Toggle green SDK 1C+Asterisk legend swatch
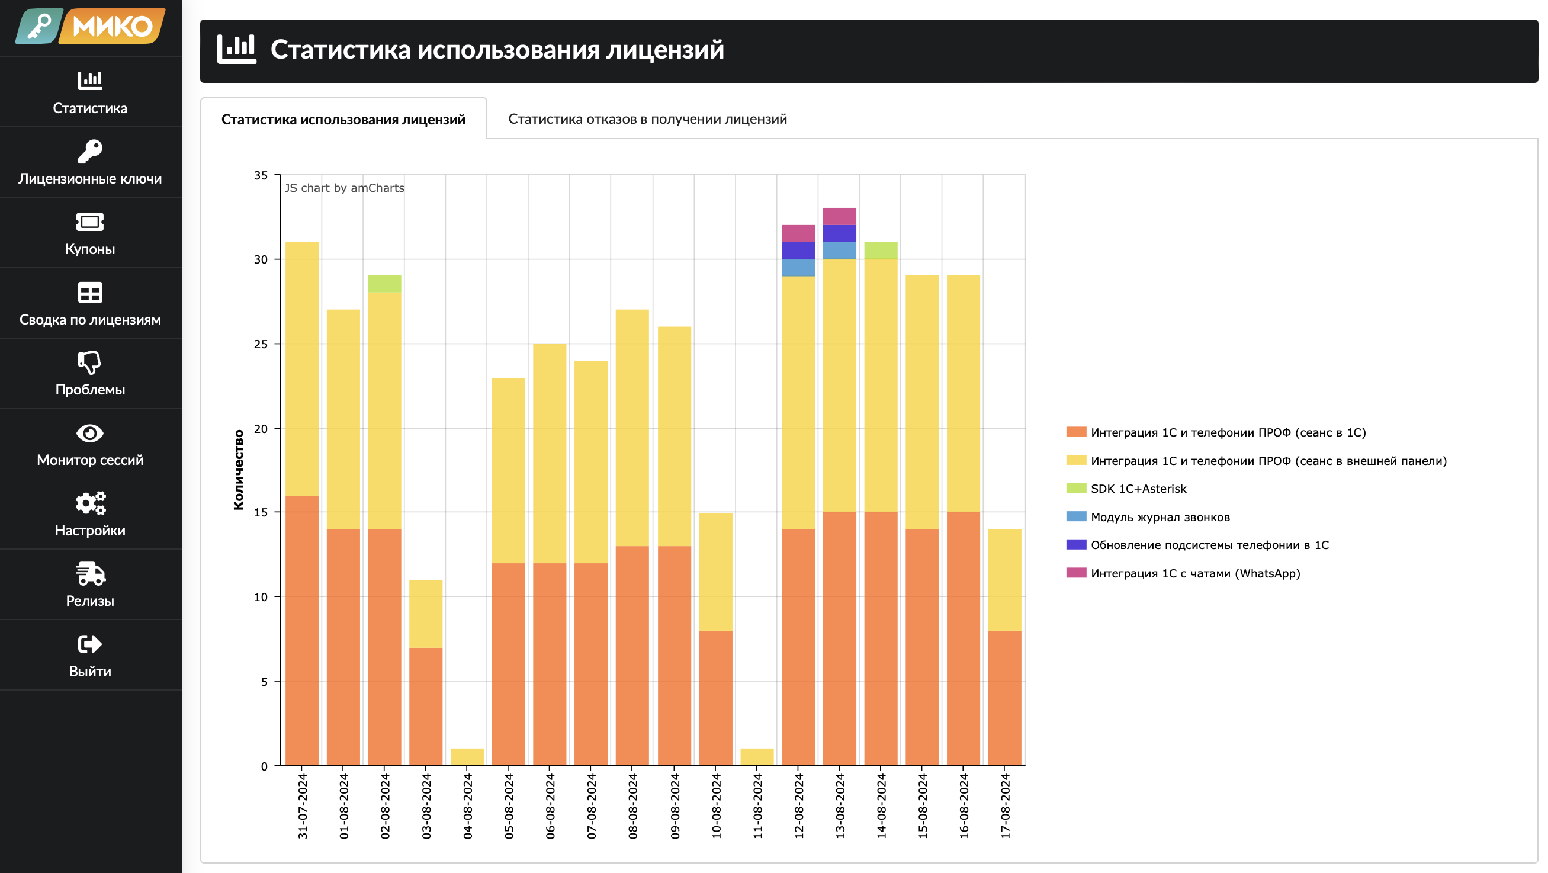This screenshot has width=1548, height=873. (x=1075, y=488)
